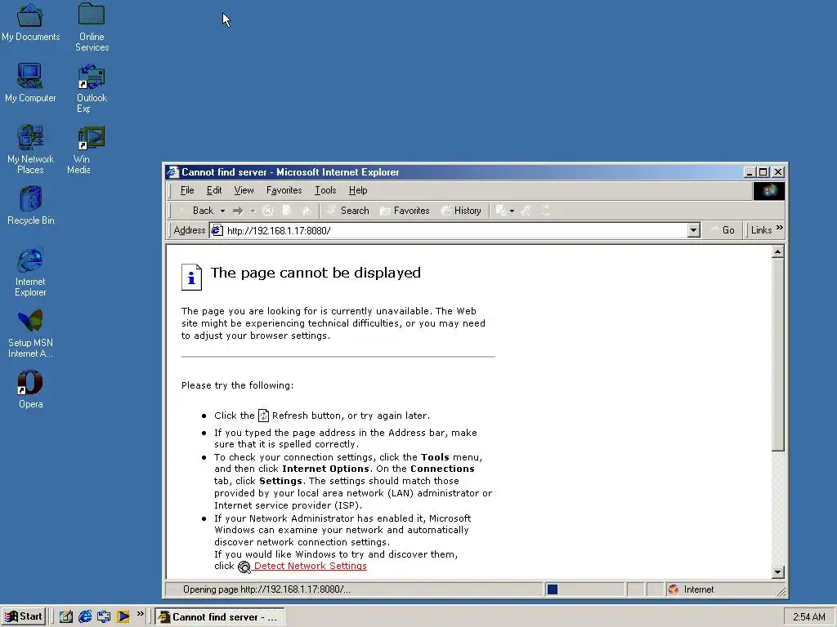Select the Outlook Express desktop shortcut

point(92,88)
